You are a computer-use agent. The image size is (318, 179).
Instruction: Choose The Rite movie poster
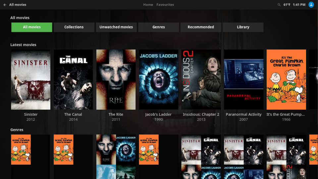pyautogui.click(x=116, y=80)
